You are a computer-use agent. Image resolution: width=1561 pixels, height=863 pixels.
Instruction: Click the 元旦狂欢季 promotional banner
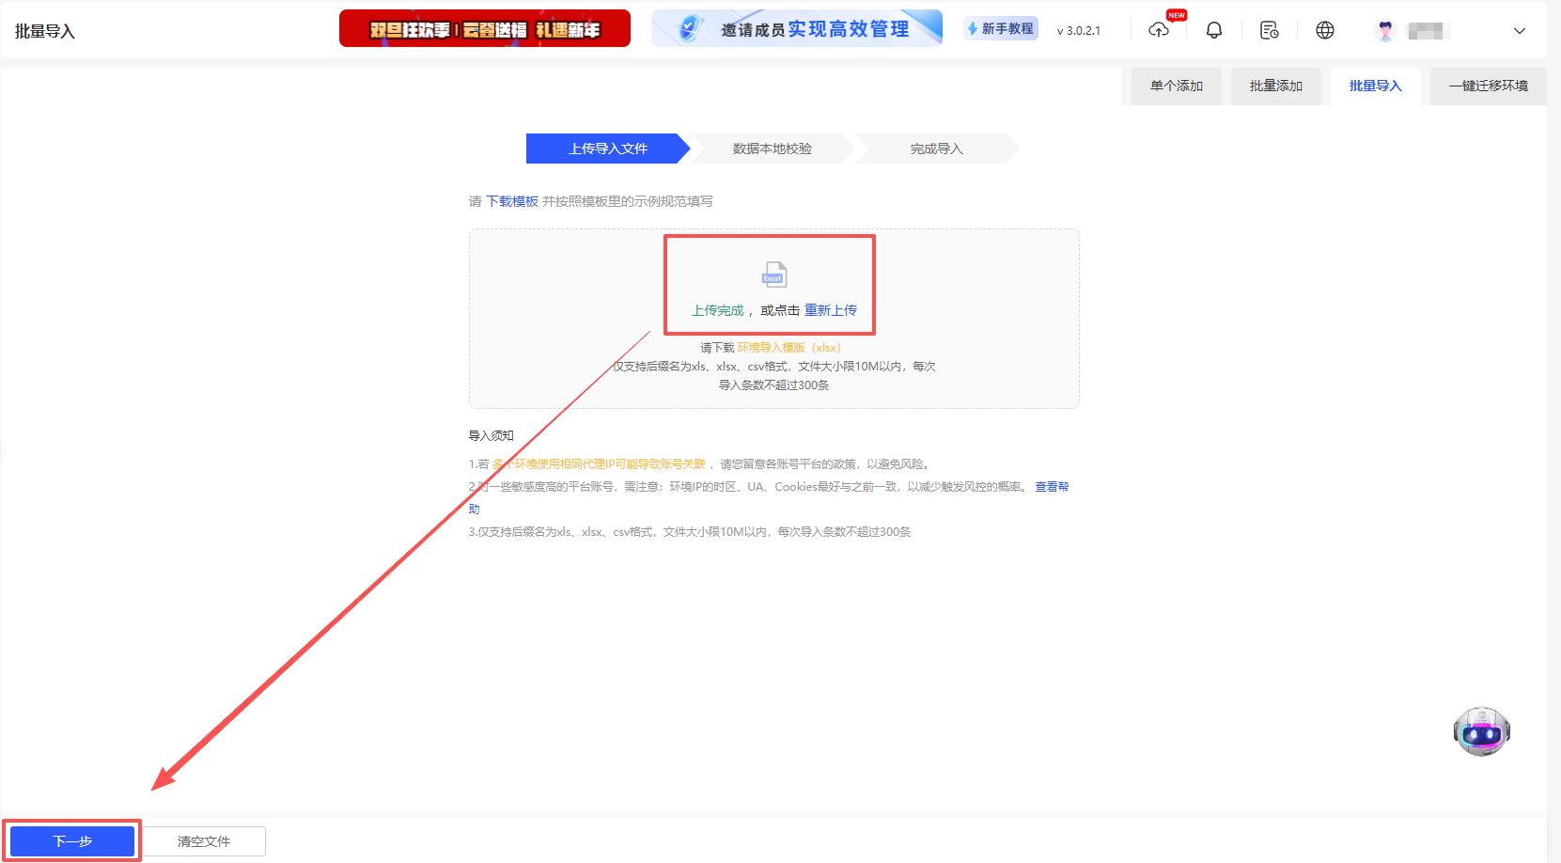(x=484, y=28)
